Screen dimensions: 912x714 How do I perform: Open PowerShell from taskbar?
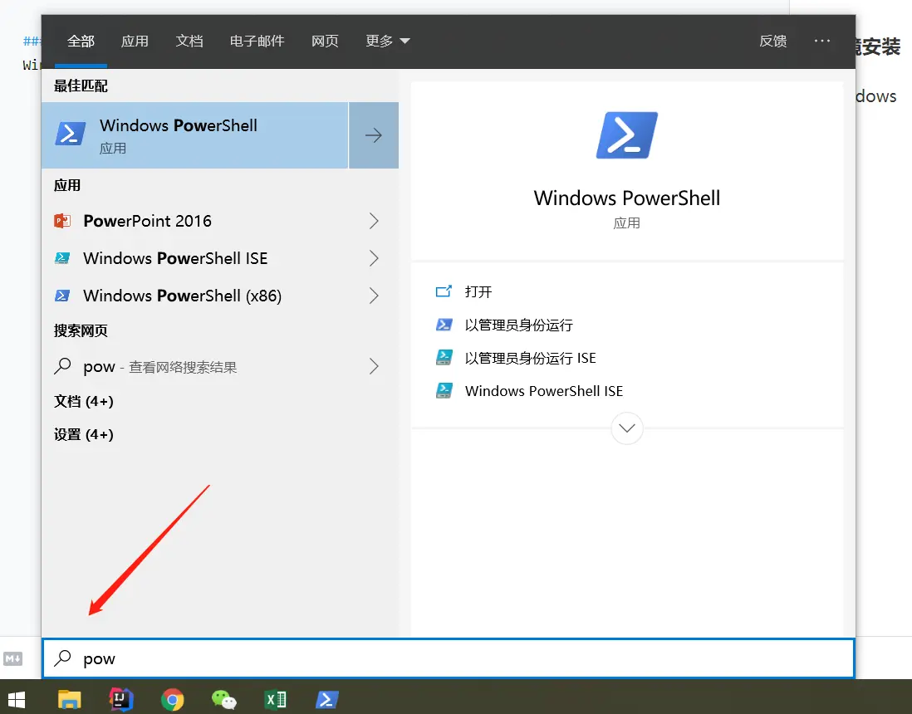[327, 699]
